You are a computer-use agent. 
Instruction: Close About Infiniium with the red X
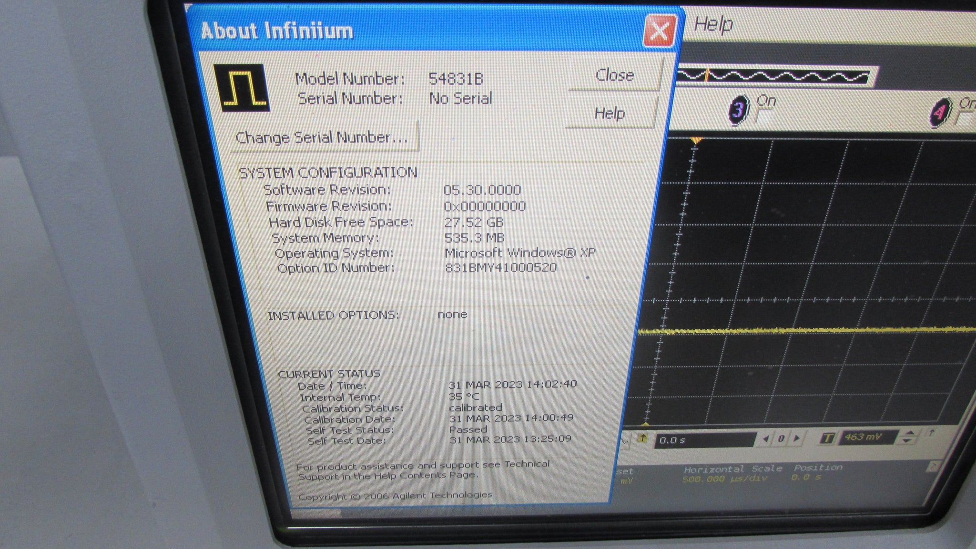[659, 31]
